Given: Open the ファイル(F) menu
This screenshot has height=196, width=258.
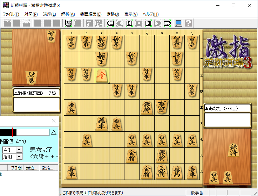Looking at the screenshot, I should click(11, 14).
